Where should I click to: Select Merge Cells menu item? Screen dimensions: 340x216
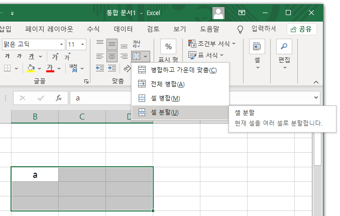pos(180,98)
